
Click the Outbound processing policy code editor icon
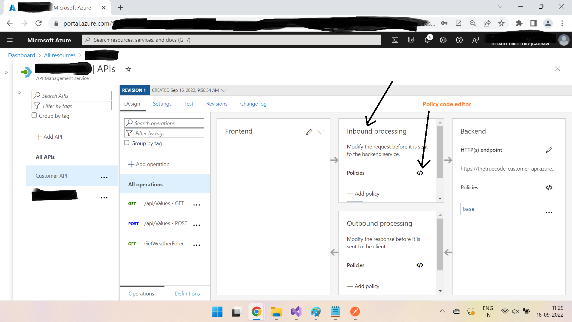[419, 265]
